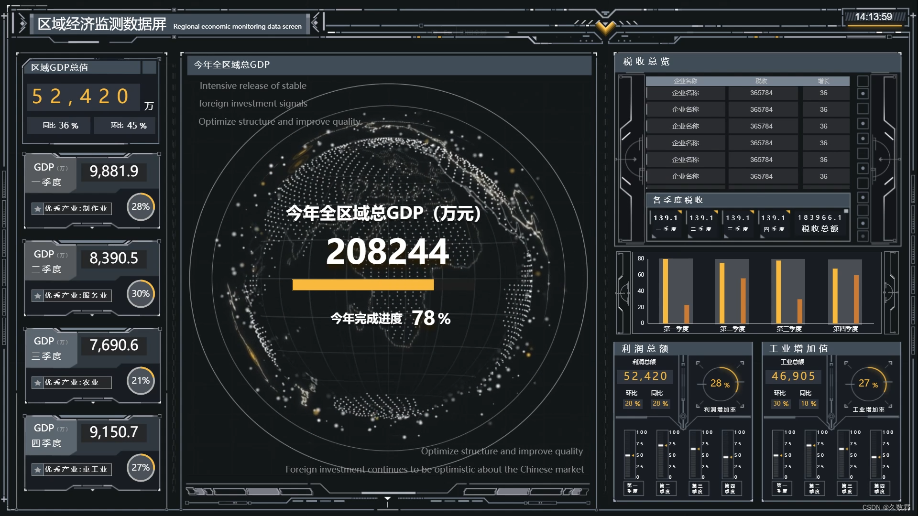Open the GDP 四季度 label tab

[51, 435]
